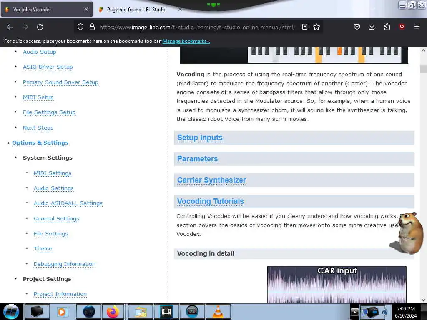Open the File Settings Setup link
Image resolution: width=427 pixels, height=320 pixels.
click(x=49, y=112)
